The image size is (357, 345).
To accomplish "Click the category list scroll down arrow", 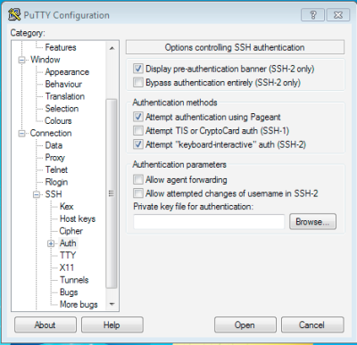I will pos(112,304).
